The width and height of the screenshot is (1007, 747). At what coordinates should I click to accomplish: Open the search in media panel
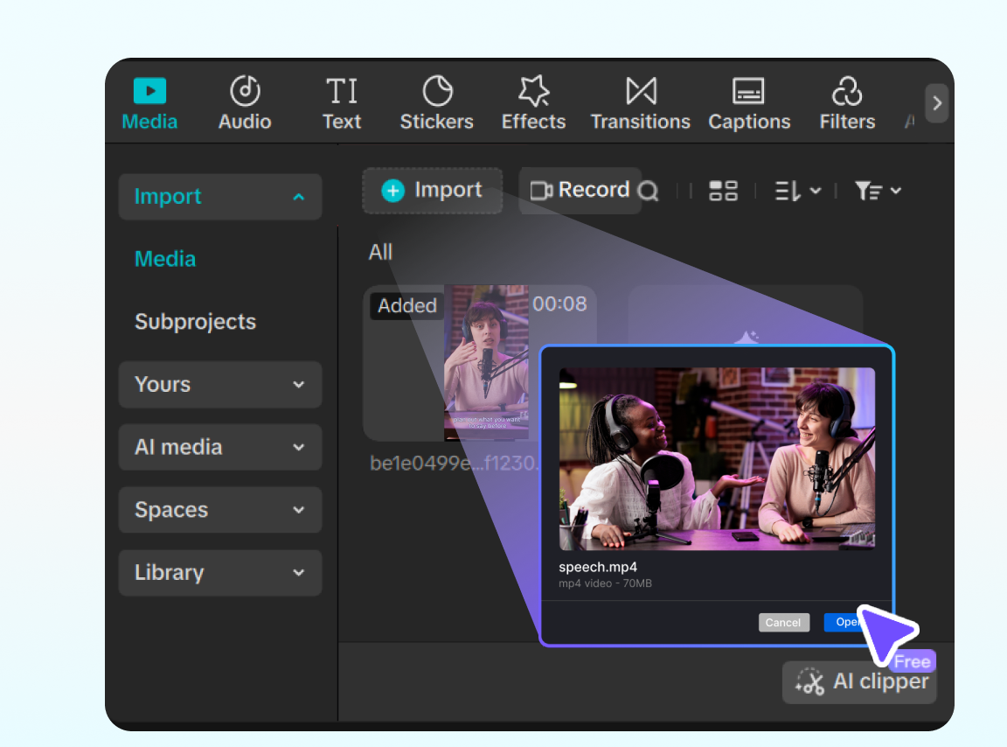[x=650, y=191]
